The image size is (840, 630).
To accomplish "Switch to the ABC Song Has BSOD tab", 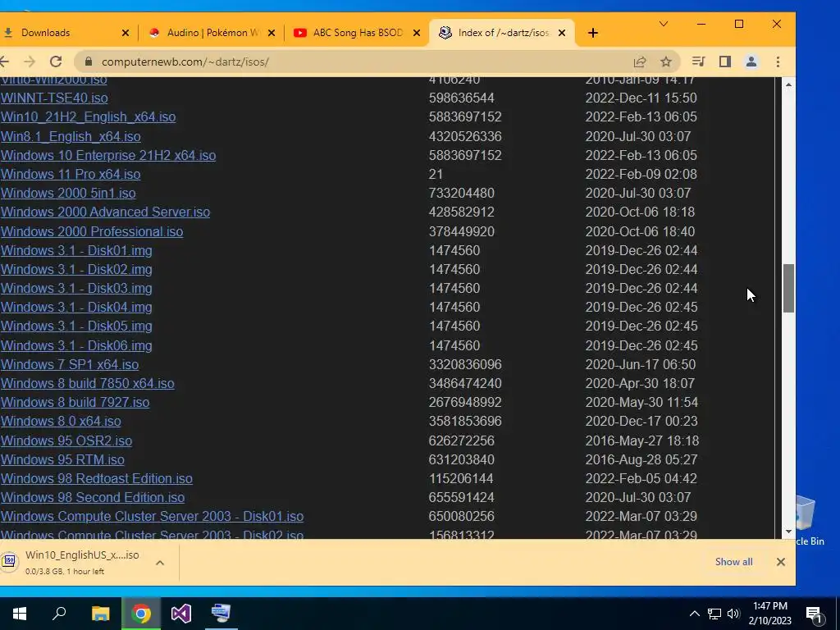I will tap(356, 33).
